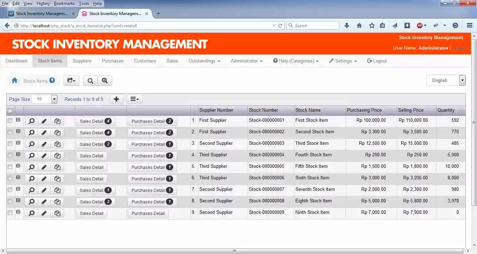Image resolution: width=477 pixels, height=254 pixels.
Task: Select checkbox for Ninth Stock Item row
Action: [10, 212]
